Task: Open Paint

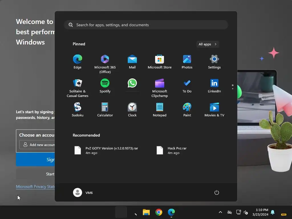Action: pos(187,110)
